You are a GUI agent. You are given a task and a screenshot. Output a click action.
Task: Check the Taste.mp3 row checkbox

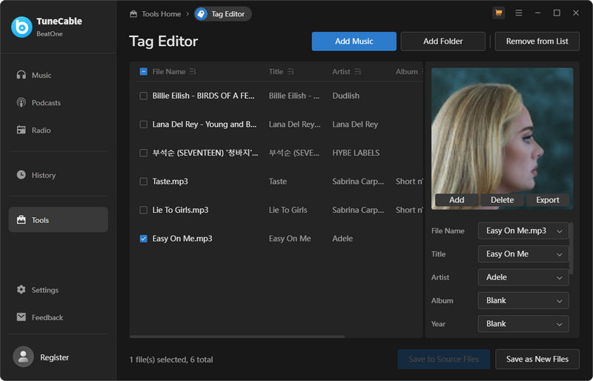143,182
